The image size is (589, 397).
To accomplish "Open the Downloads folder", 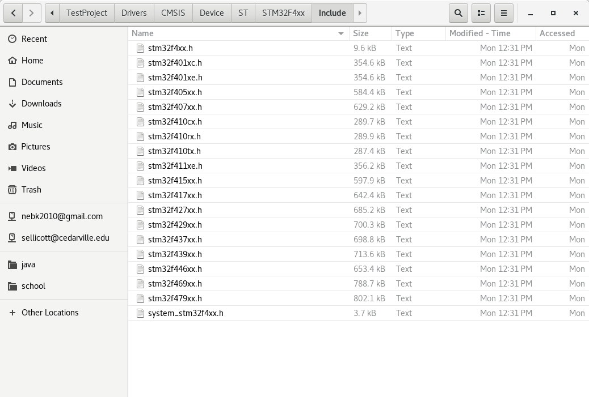I will pos(64,104).
